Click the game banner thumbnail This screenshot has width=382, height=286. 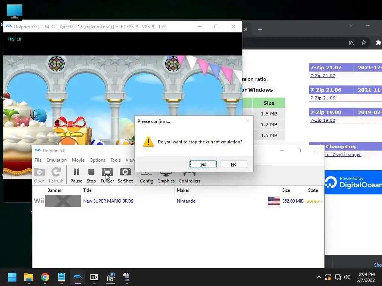63,201
